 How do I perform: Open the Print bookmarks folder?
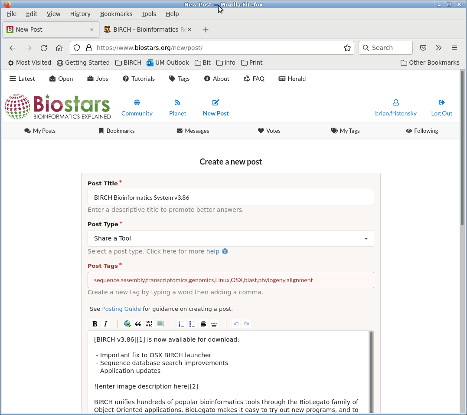252,63
